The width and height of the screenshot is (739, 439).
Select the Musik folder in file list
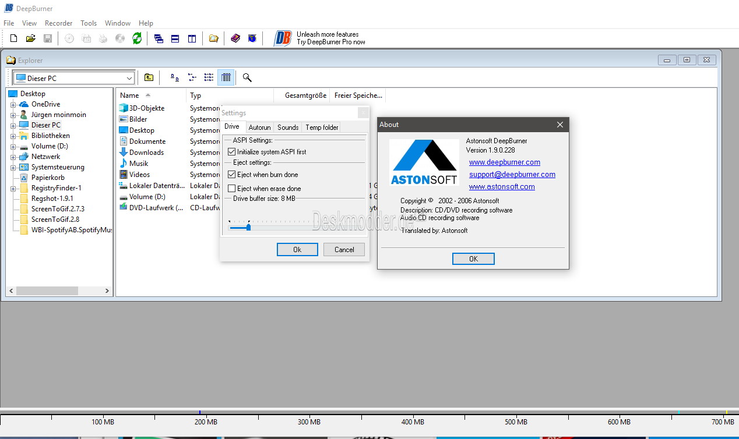click(134, 164)
